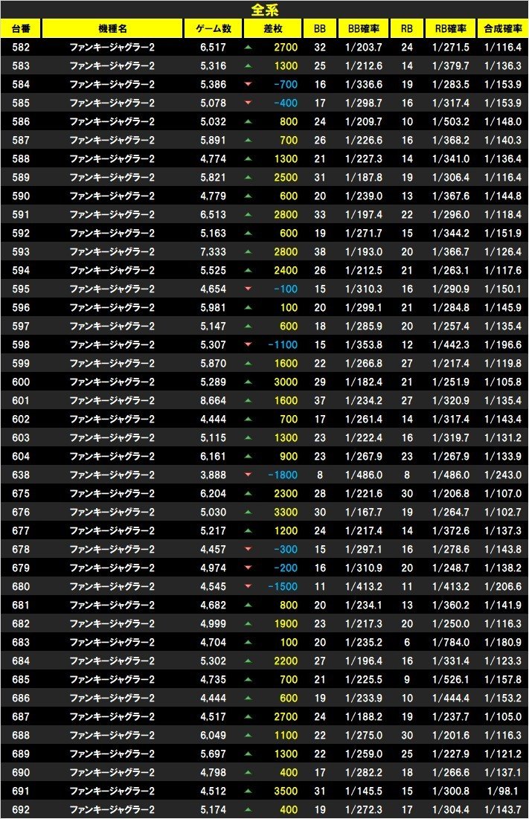Click RB count 6 in row 683

coord(407,643)
